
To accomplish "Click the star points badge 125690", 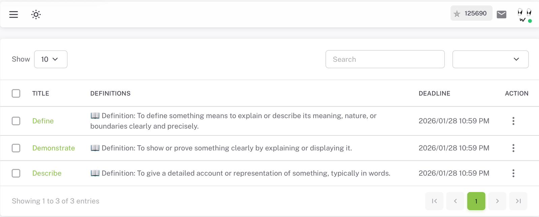I will point(471,13).
